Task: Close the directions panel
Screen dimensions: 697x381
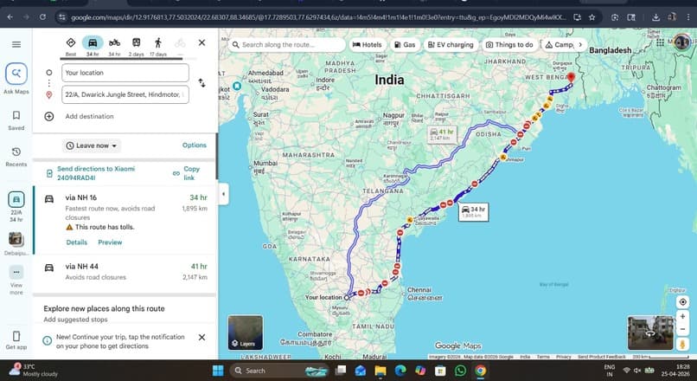Action: 201,42
